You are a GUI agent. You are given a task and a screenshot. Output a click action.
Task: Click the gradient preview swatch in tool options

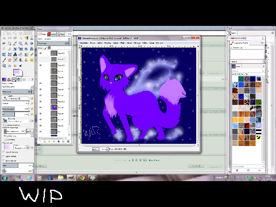[9, 147]
